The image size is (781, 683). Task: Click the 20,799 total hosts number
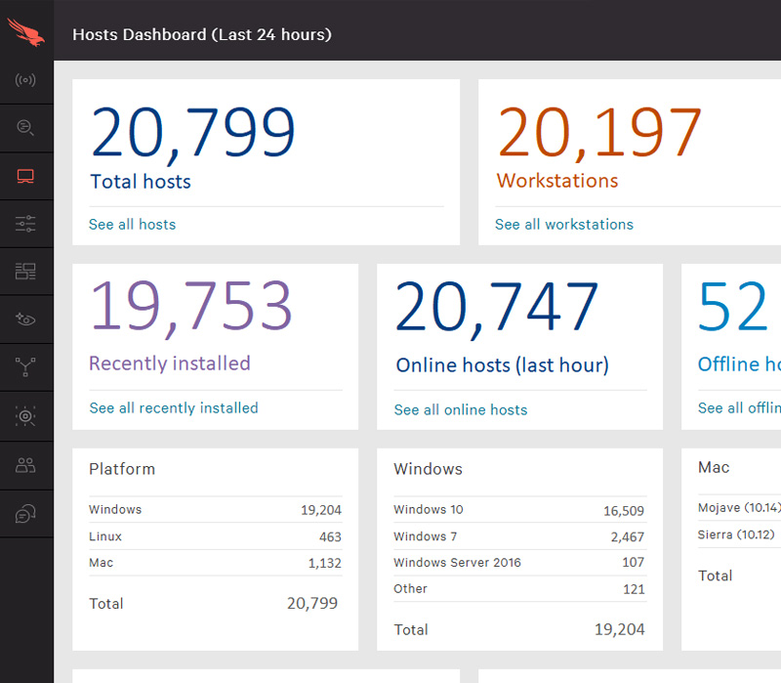[192, 132]
